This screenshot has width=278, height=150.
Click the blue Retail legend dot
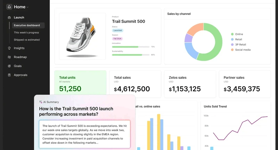tap(232, 39)
